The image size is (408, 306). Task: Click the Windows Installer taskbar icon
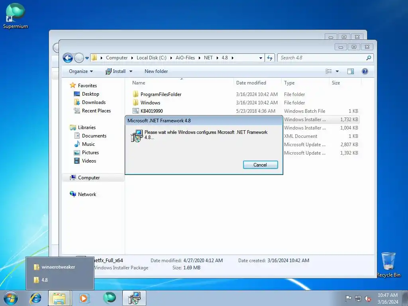135,298
